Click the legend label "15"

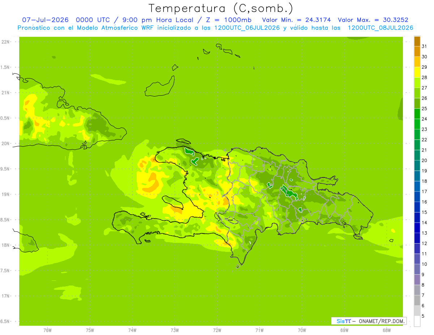coord(424,212)
